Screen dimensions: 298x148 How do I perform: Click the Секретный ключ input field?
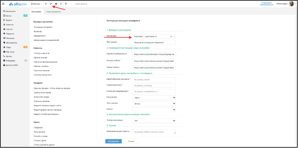pyautogui.click(x=154, y=85)
